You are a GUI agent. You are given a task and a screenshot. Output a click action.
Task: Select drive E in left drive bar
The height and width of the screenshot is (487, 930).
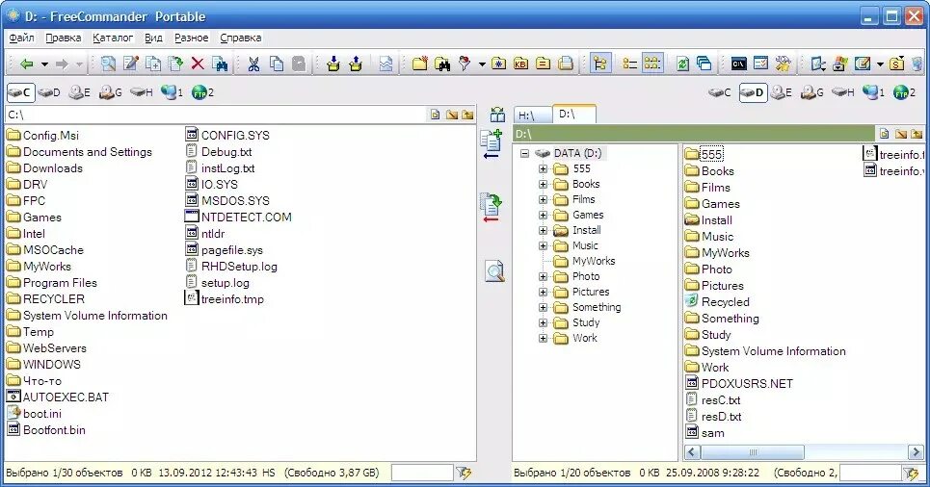click(79, 92)
